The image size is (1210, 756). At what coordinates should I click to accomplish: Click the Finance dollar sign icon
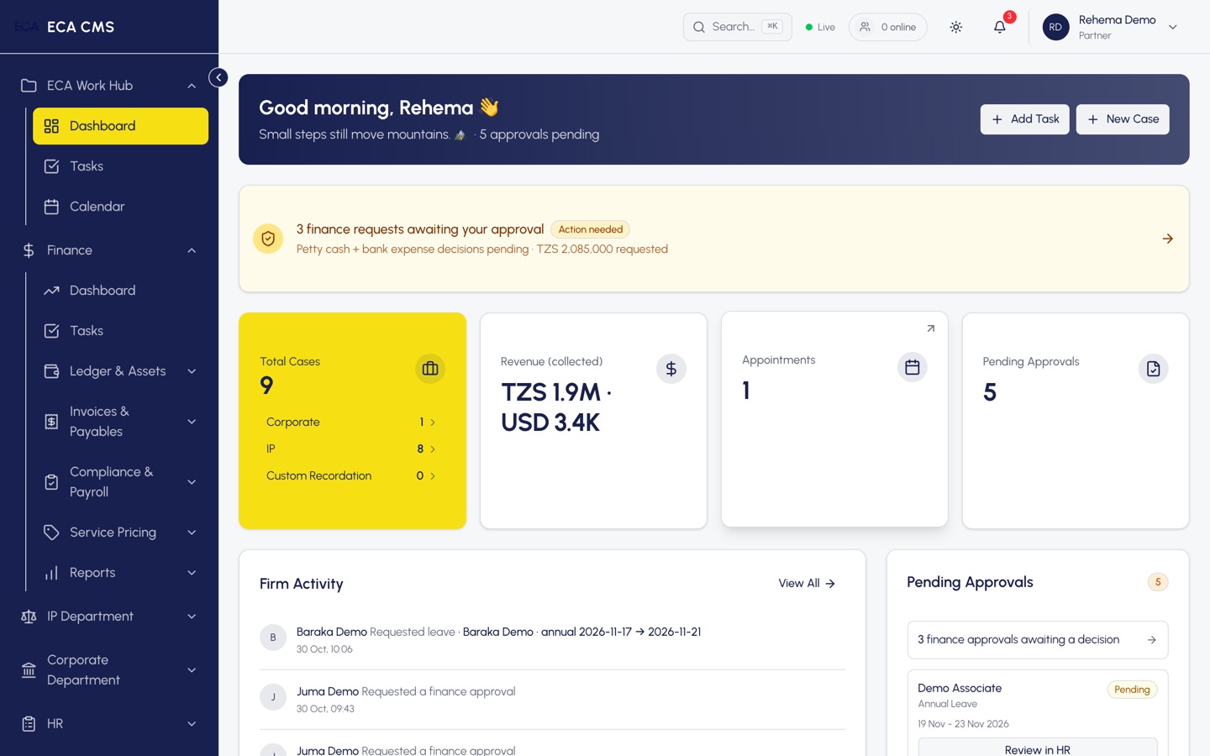coord(29,250)
